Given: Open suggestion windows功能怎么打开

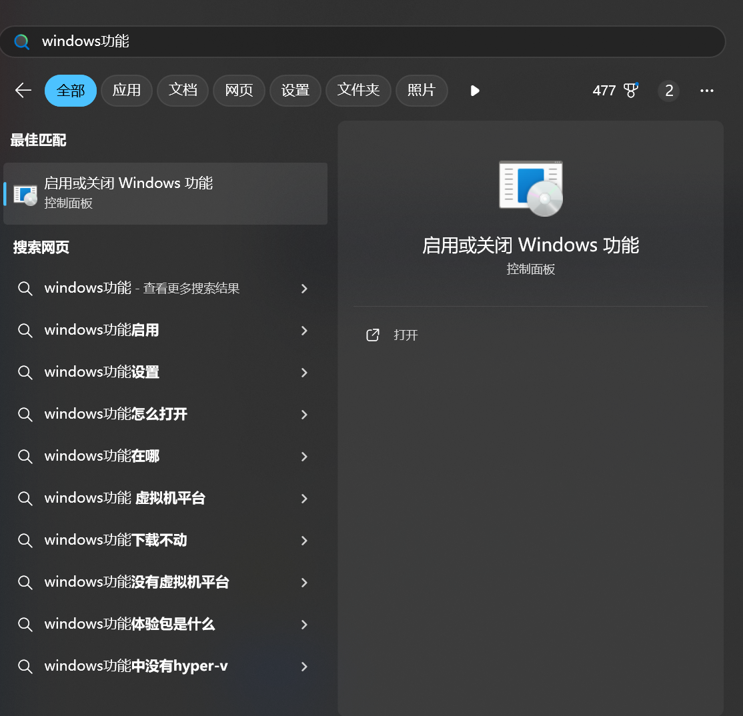Looking at the screenshot, I should click(164, 414).
